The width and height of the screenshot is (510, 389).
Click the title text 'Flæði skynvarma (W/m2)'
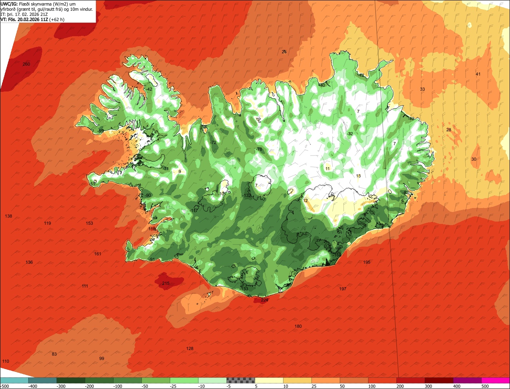tap(47, 4)
